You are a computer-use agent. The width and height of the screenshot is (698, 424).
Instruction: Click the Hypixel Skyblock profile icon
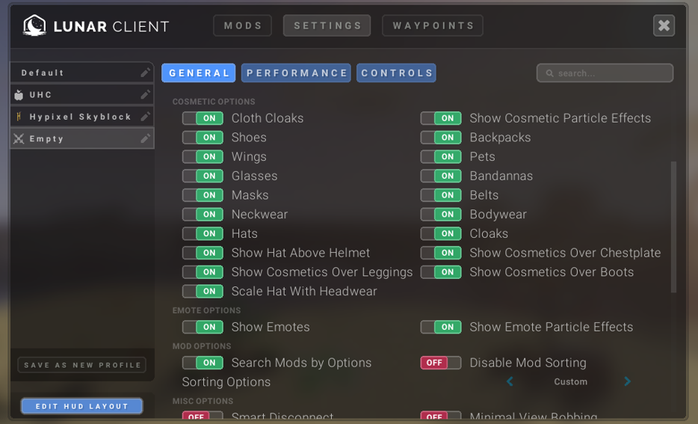pos(19,117)
